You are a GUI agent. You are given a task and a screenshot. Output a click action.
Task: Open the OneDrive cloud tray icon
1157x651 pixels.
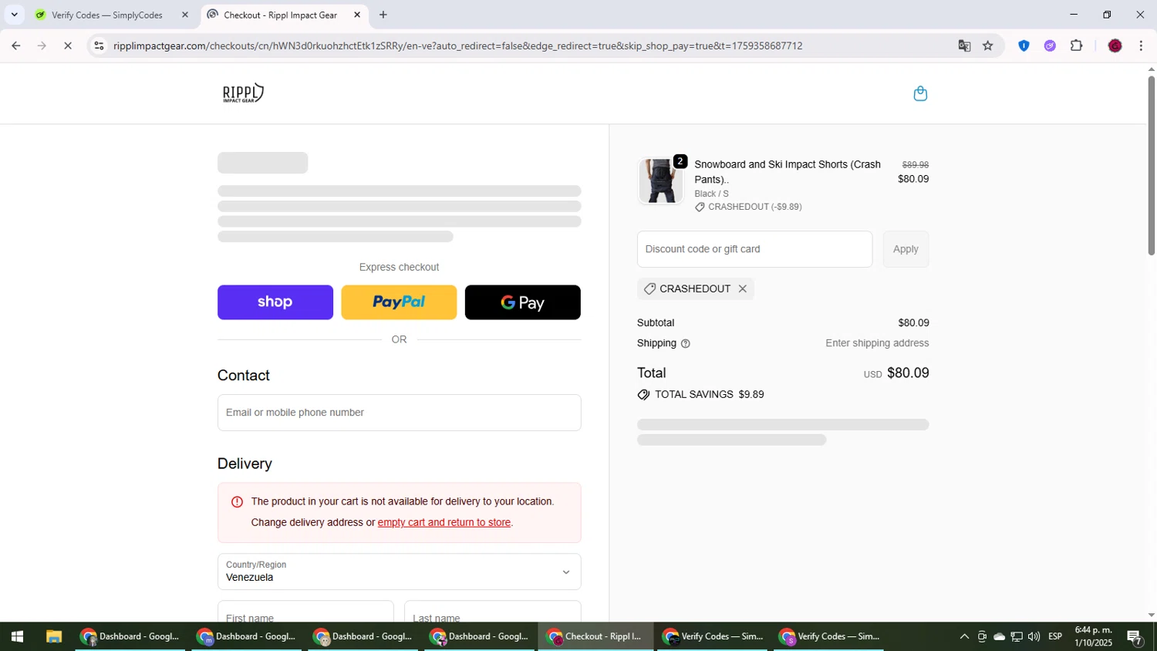pyautogui.click(x=999, y=637)
